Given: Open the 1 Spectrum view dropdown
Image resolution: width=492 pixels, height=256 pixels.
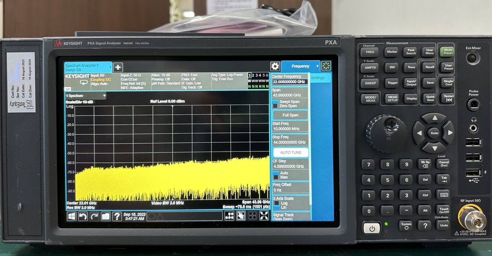Looking at the screenshot, I should [x=104, y=96].
